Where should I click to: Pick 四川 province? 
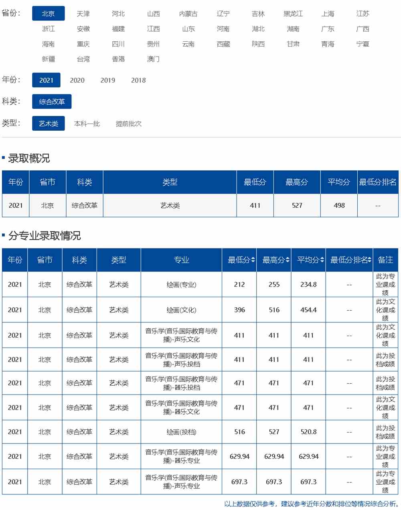pyautogui.click(x=118, y=44)
